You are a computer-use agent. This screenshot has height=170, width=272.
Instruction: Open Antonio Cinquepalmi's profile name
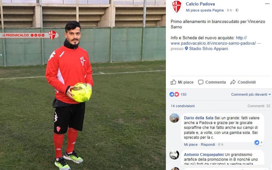(204, 155)
